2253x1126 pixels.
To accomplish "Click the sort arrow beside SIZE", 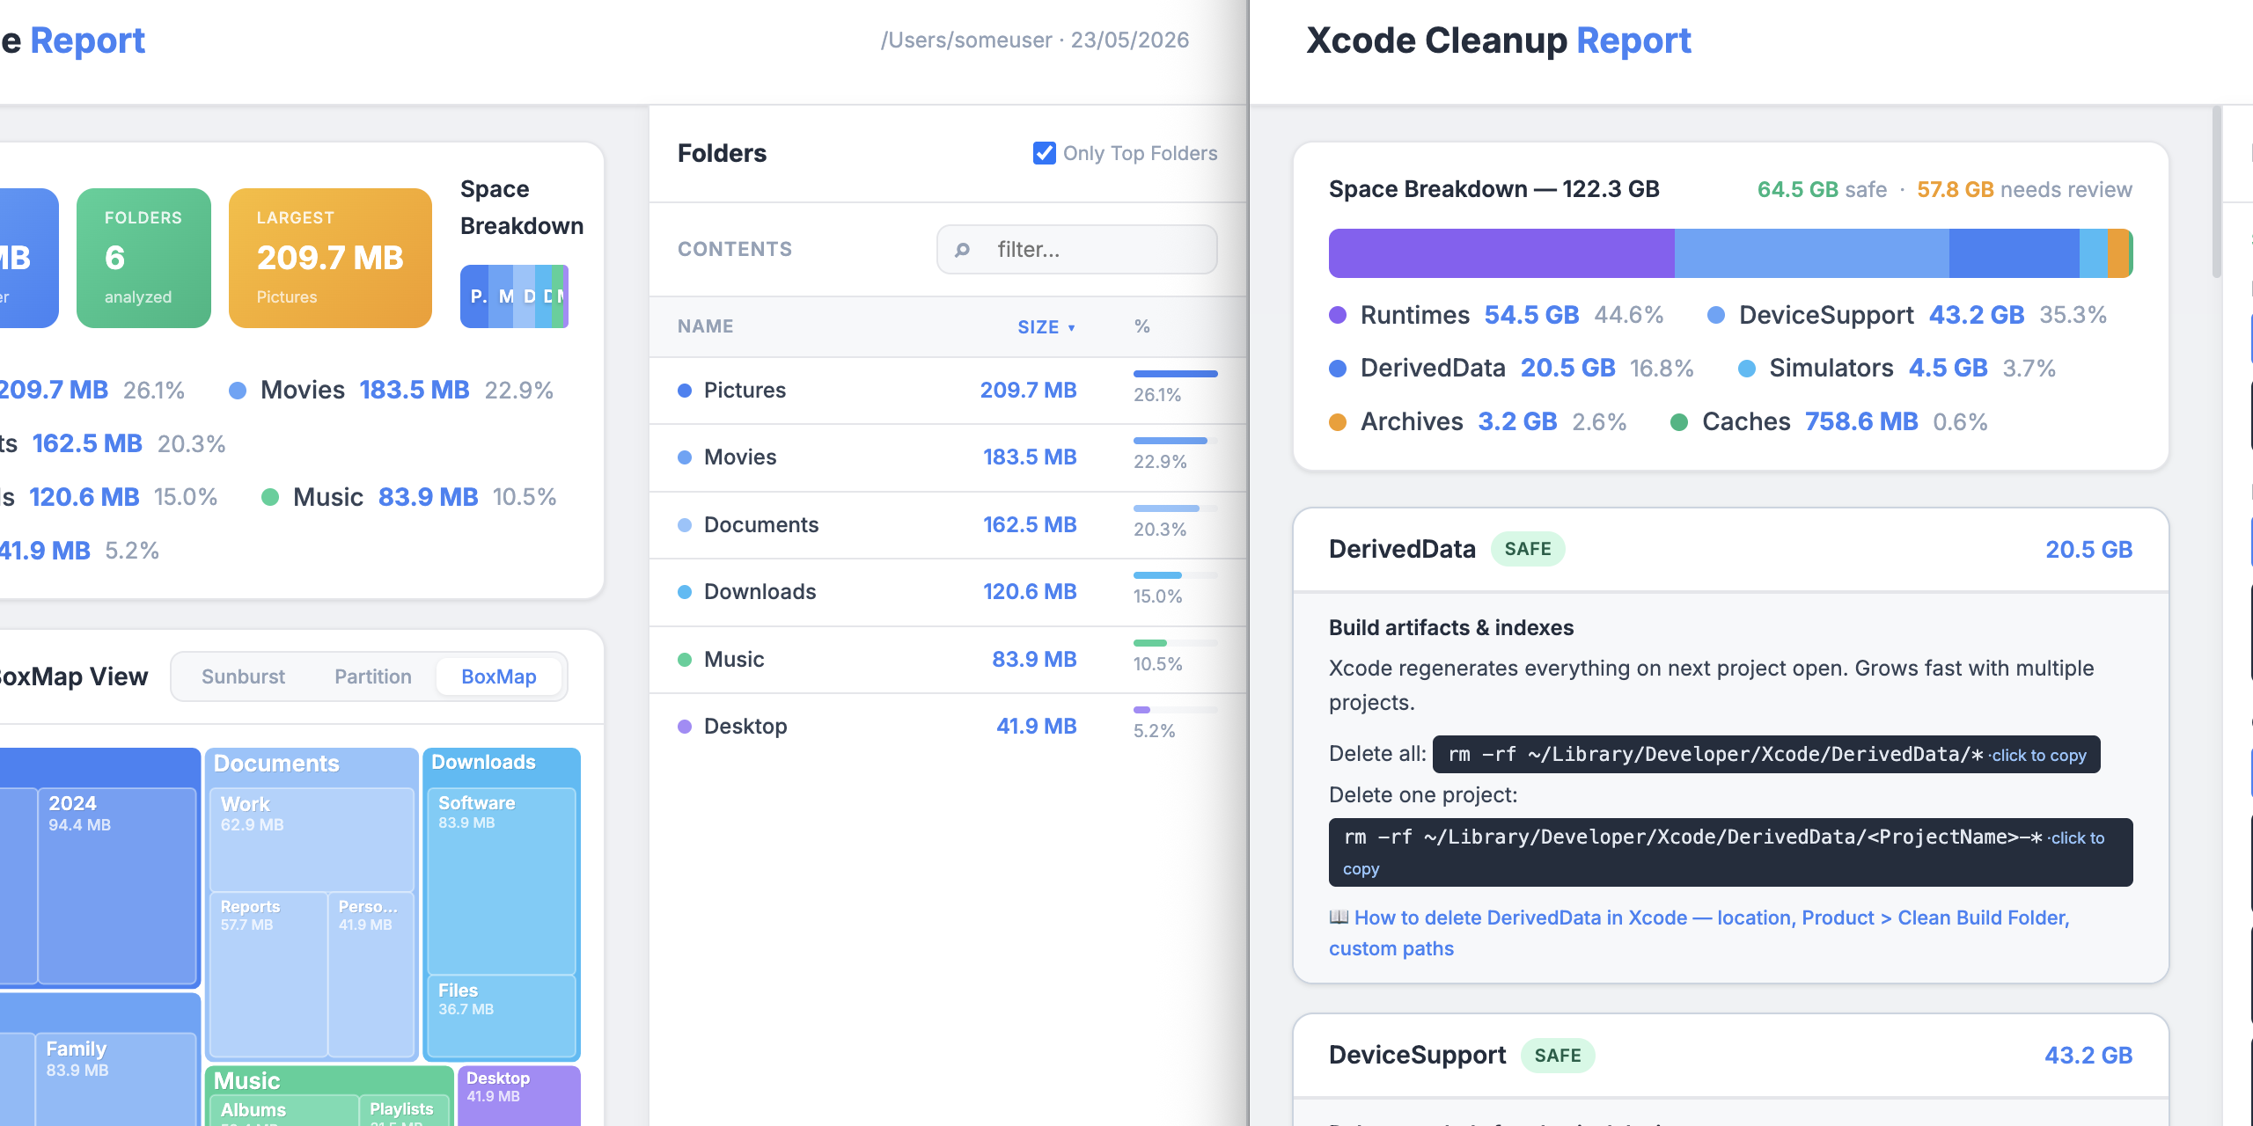I will (1071, 327).
